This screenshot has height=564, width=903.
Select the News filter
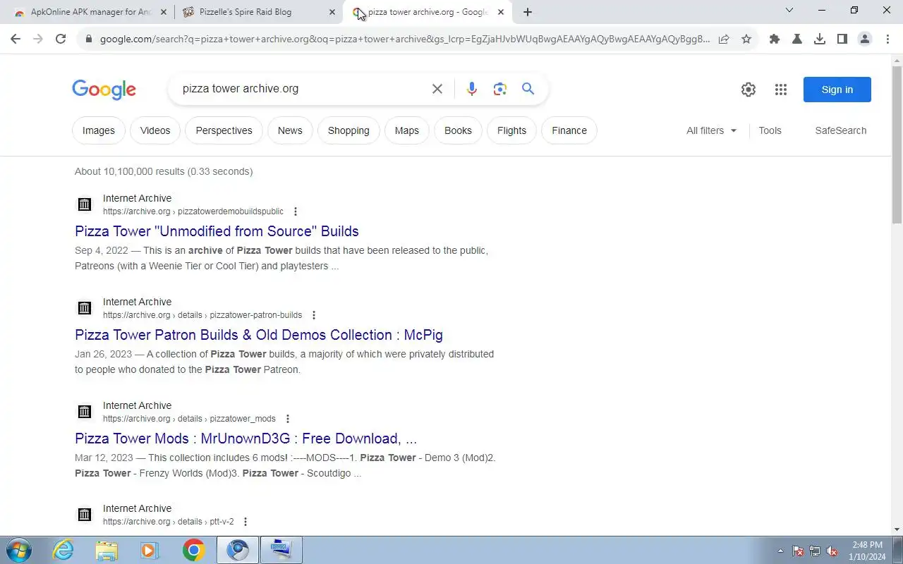coord(290,130)
